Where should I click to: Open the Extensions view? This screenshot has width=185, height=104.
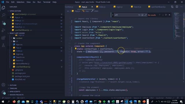click(3, 38)
